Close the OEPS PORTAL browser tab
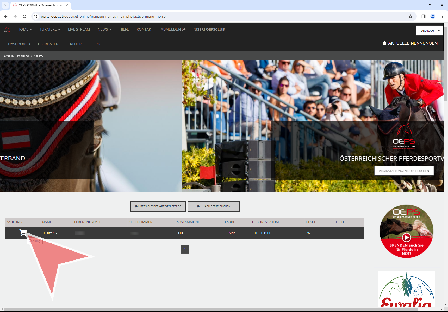 pyautogui.click(x=67, y=5)
